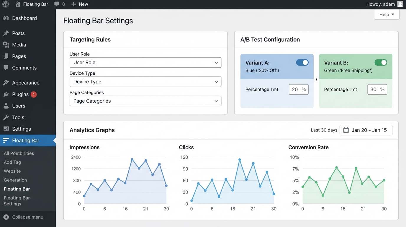Disable the Variant A toggle switch
406x227 pixels.
(302, 62)
